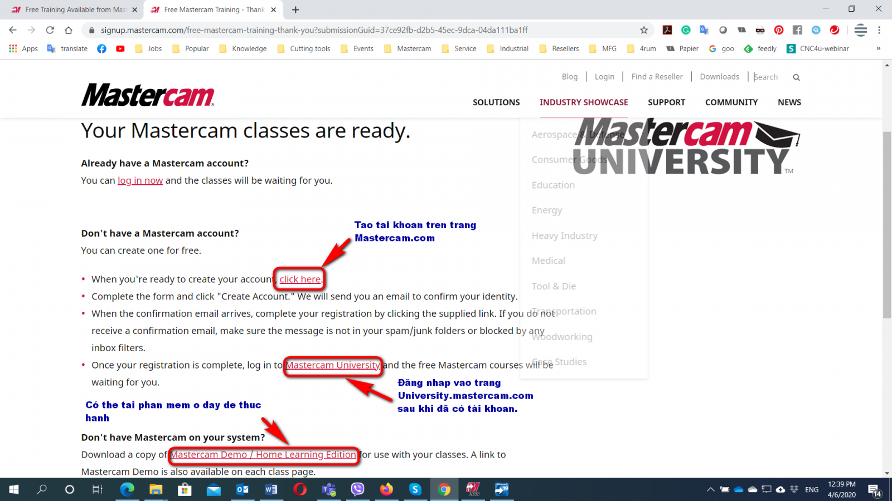
Task: Go to the Blog page
Action: click(570, 77)
